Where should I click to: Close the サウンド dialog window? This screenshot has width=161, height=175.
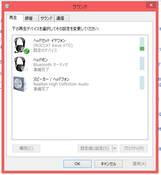pyautogui.click(x=151, y=5)
